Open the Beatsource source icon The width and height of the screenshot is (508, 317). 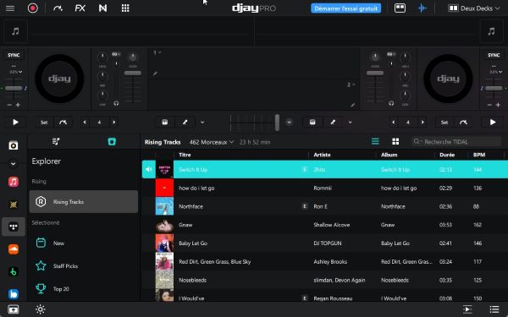(x=14, y=293)
